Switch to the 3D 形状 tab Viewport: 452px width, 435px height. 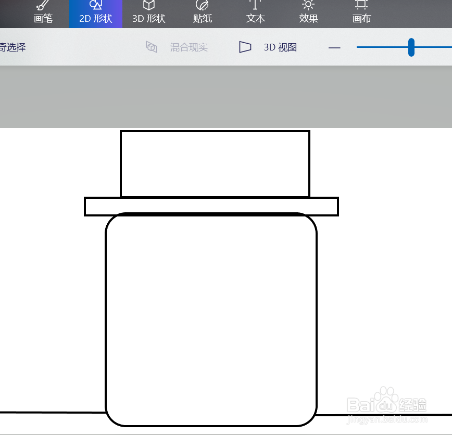click(x=149, y=14)
